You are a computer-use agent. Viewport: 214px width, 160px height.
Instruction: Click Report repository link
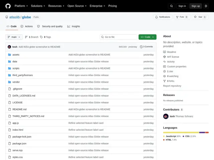coord(172,86)
